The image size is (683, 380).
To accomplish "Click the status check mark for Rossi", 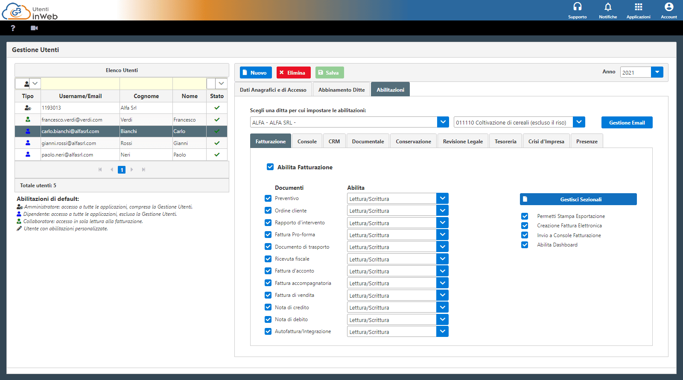I will click(x=217, y=143).
